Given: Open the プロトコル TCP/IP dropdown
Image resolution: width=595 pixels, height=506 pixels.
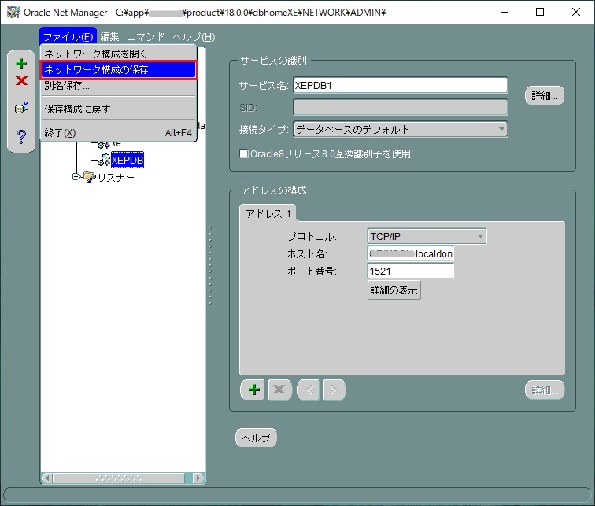Looking at the screenshot, I should click(x=427, y=236).
